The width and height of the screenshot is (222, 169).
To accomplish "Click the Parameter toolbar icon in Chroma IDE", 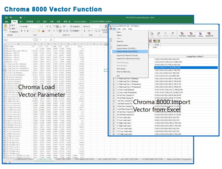I will (192, 34).
